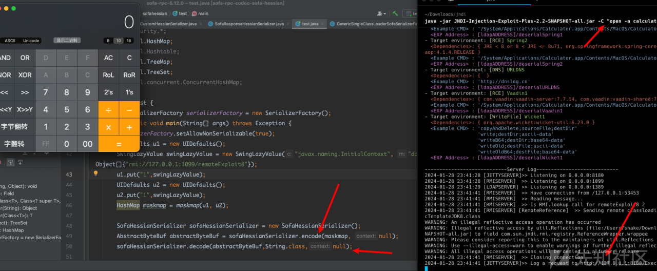The image size is (657, 271).
Task: Select ': Field' entry in Structure panel
Action: pyautogui.click(x=7, y=193)
